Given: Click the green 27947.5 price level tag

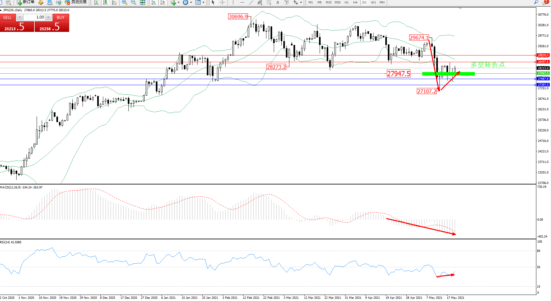Looking at the screenshot, I should [543, 73].
